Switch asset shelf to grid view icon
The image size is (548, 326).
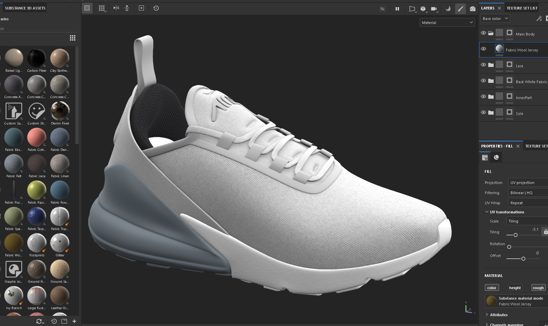73,38
